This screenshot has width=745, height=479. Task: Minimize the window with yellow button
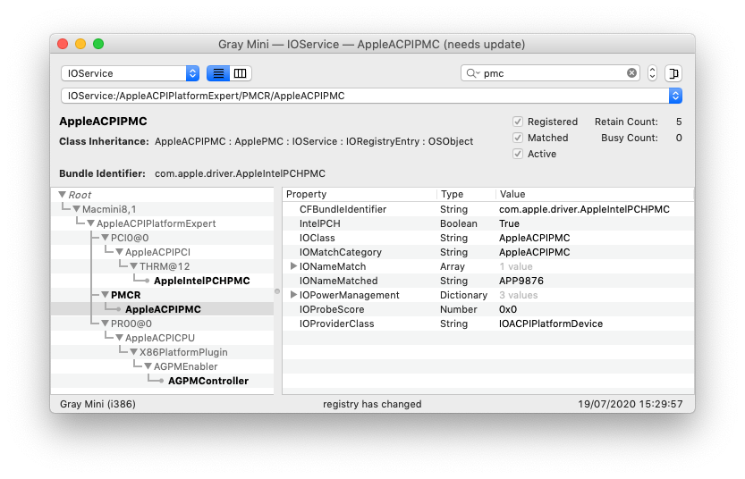[x=80, y=44]
